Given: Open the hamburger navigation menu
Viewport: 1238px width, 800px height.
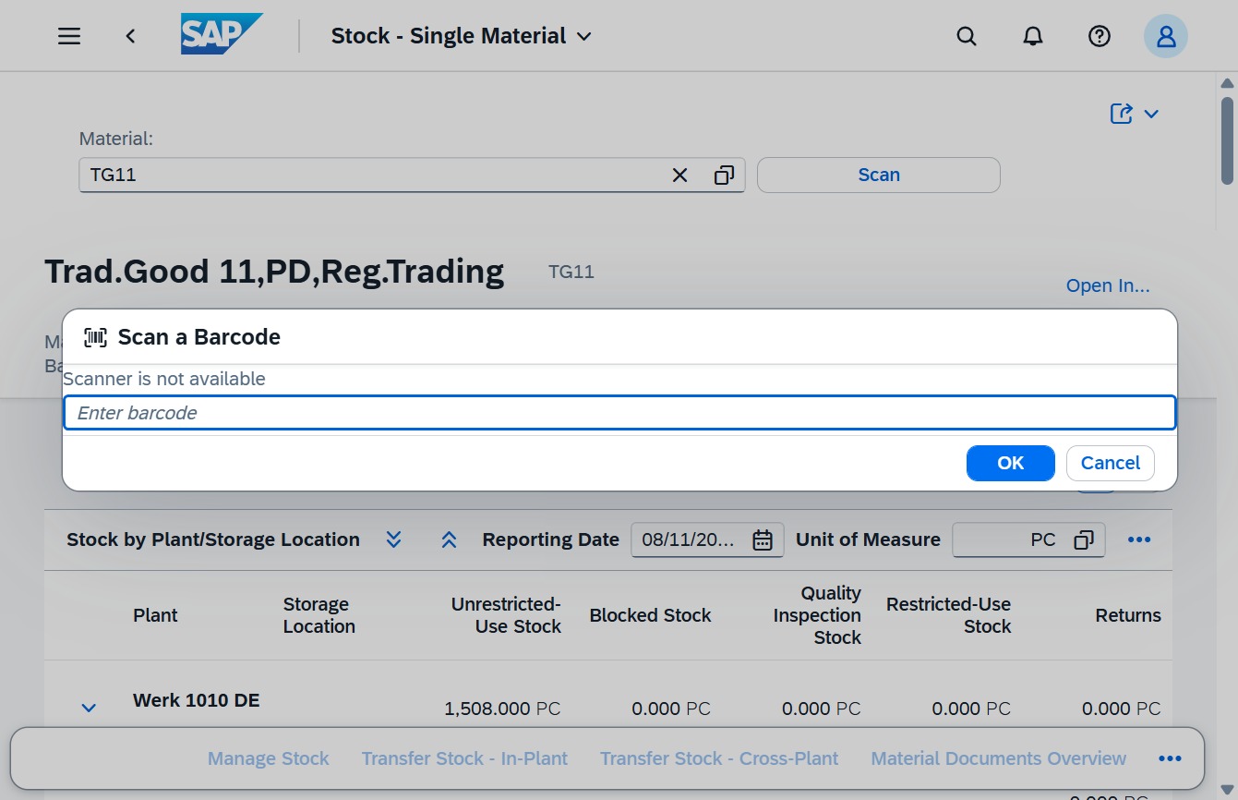Looking at the screenshot, I should coord(69,36).
